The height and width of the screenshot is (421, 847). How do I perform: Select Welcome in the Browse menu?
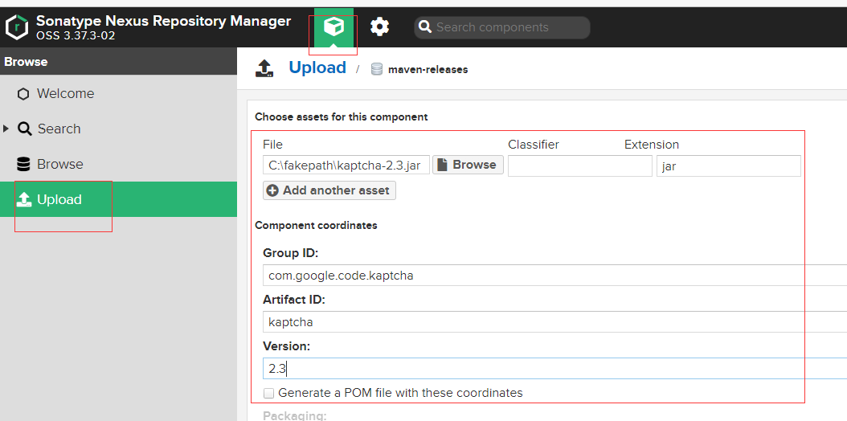(x=65, y=94)
